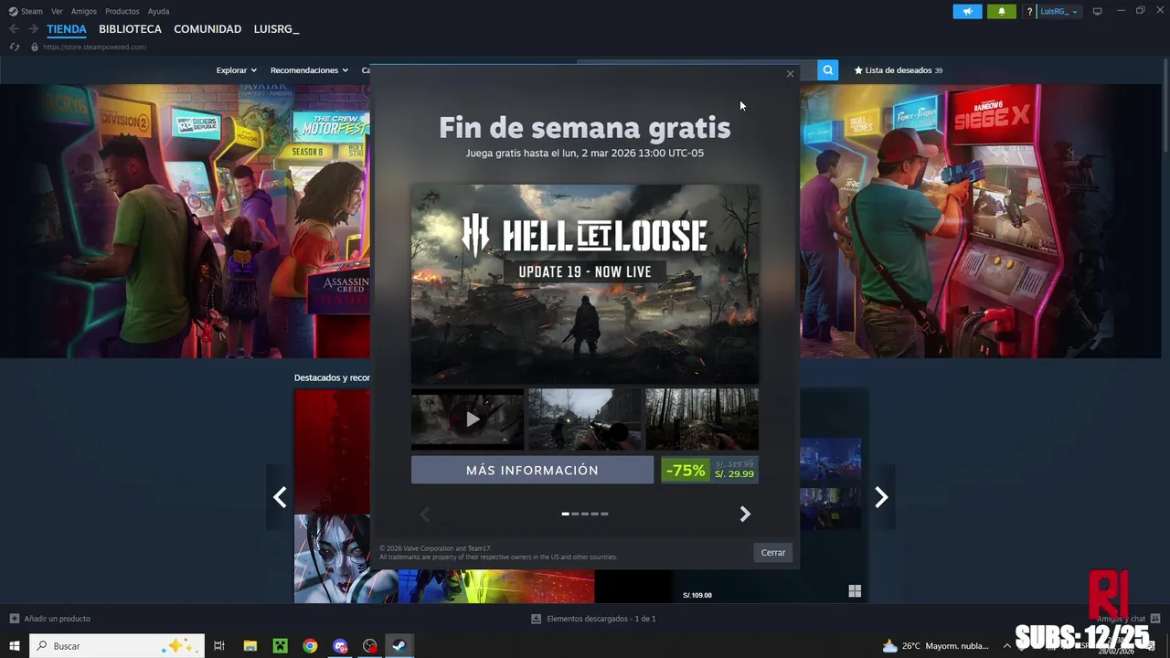The image size is (1170, 658).
Task: Select the last pagination dot in popup
Action: [604, 515]
